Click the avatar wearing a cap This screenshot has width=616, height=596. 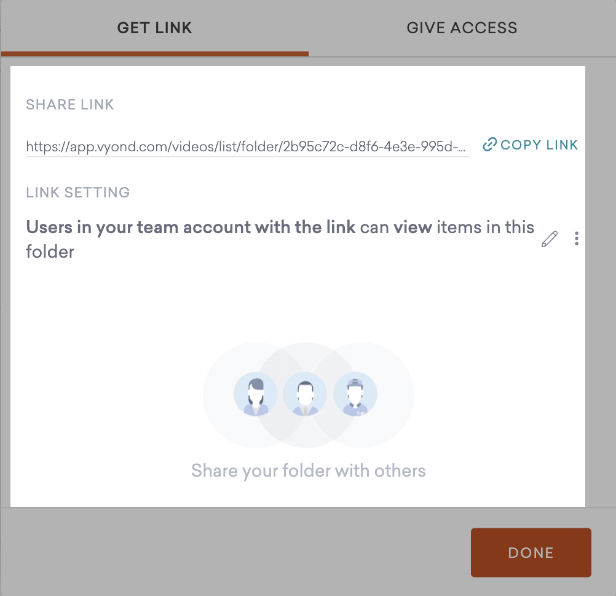tap(355, 394)
